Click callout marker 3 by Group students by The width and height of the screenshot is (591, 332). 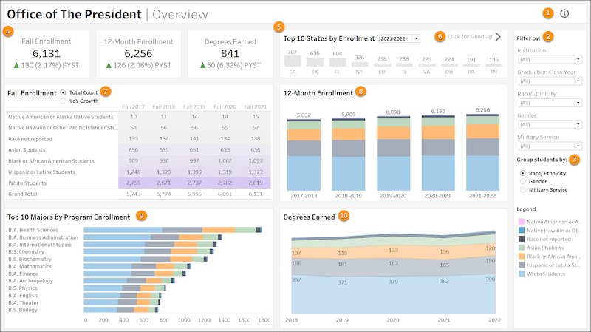click(574, 160)
